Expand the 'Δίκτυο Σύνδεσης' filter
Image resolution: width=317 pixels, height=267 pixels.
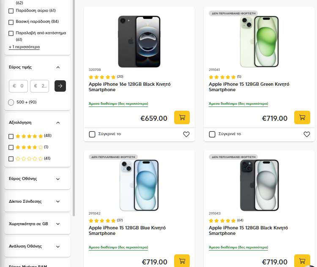pyautogui.click(x=58, y=202)
